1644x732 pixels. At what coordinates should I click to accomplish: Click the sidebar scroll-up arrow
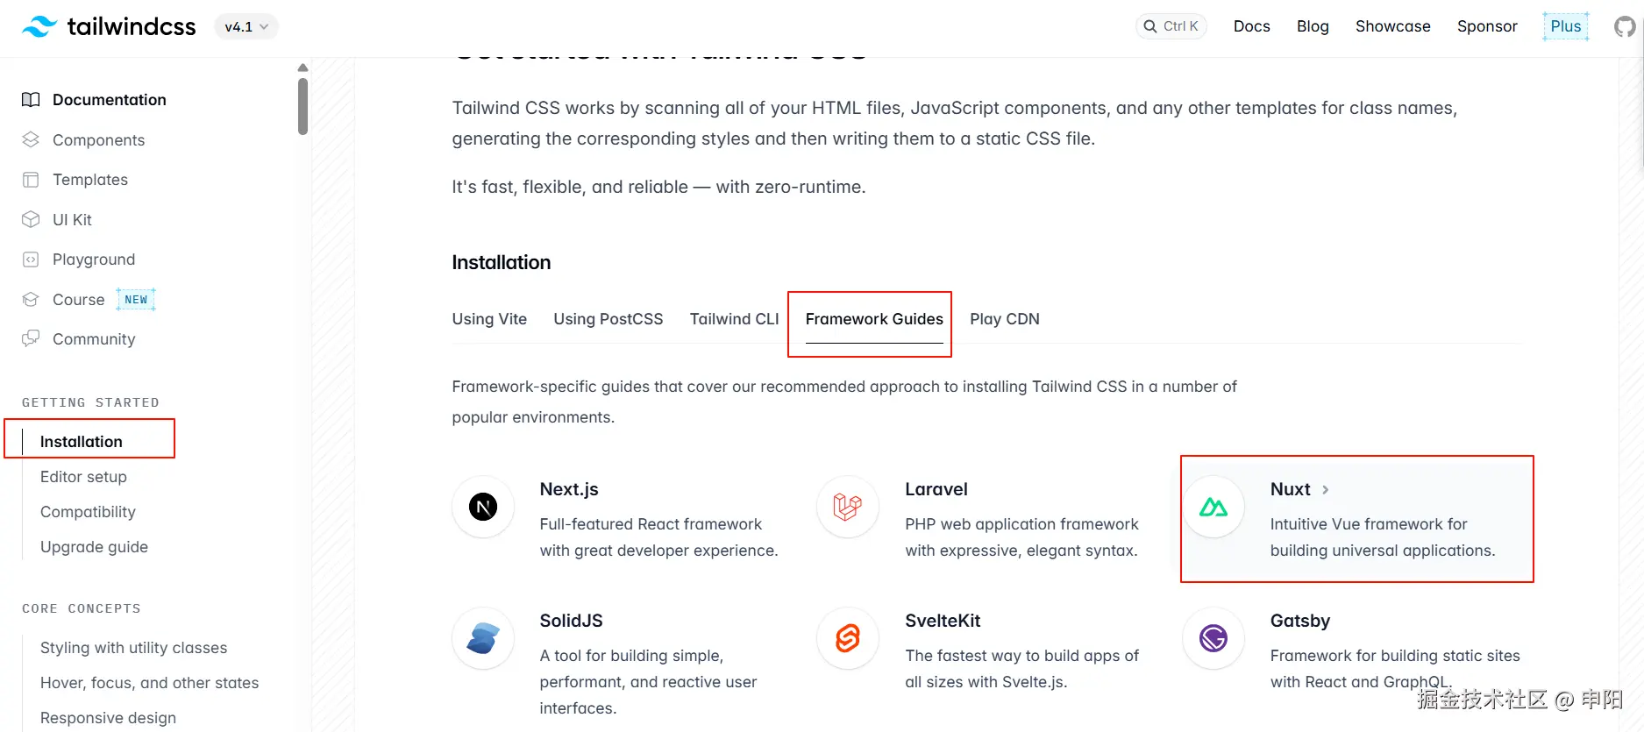pyautogui.click(x=302, y=68)
